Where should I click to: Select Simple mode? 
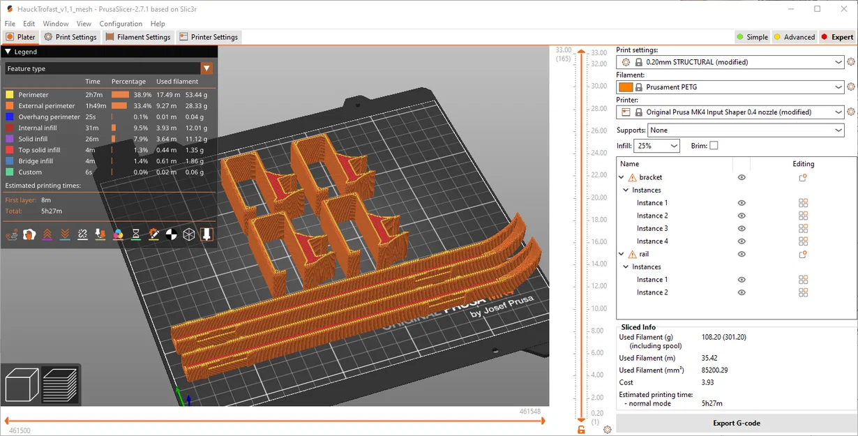(751, 37)
